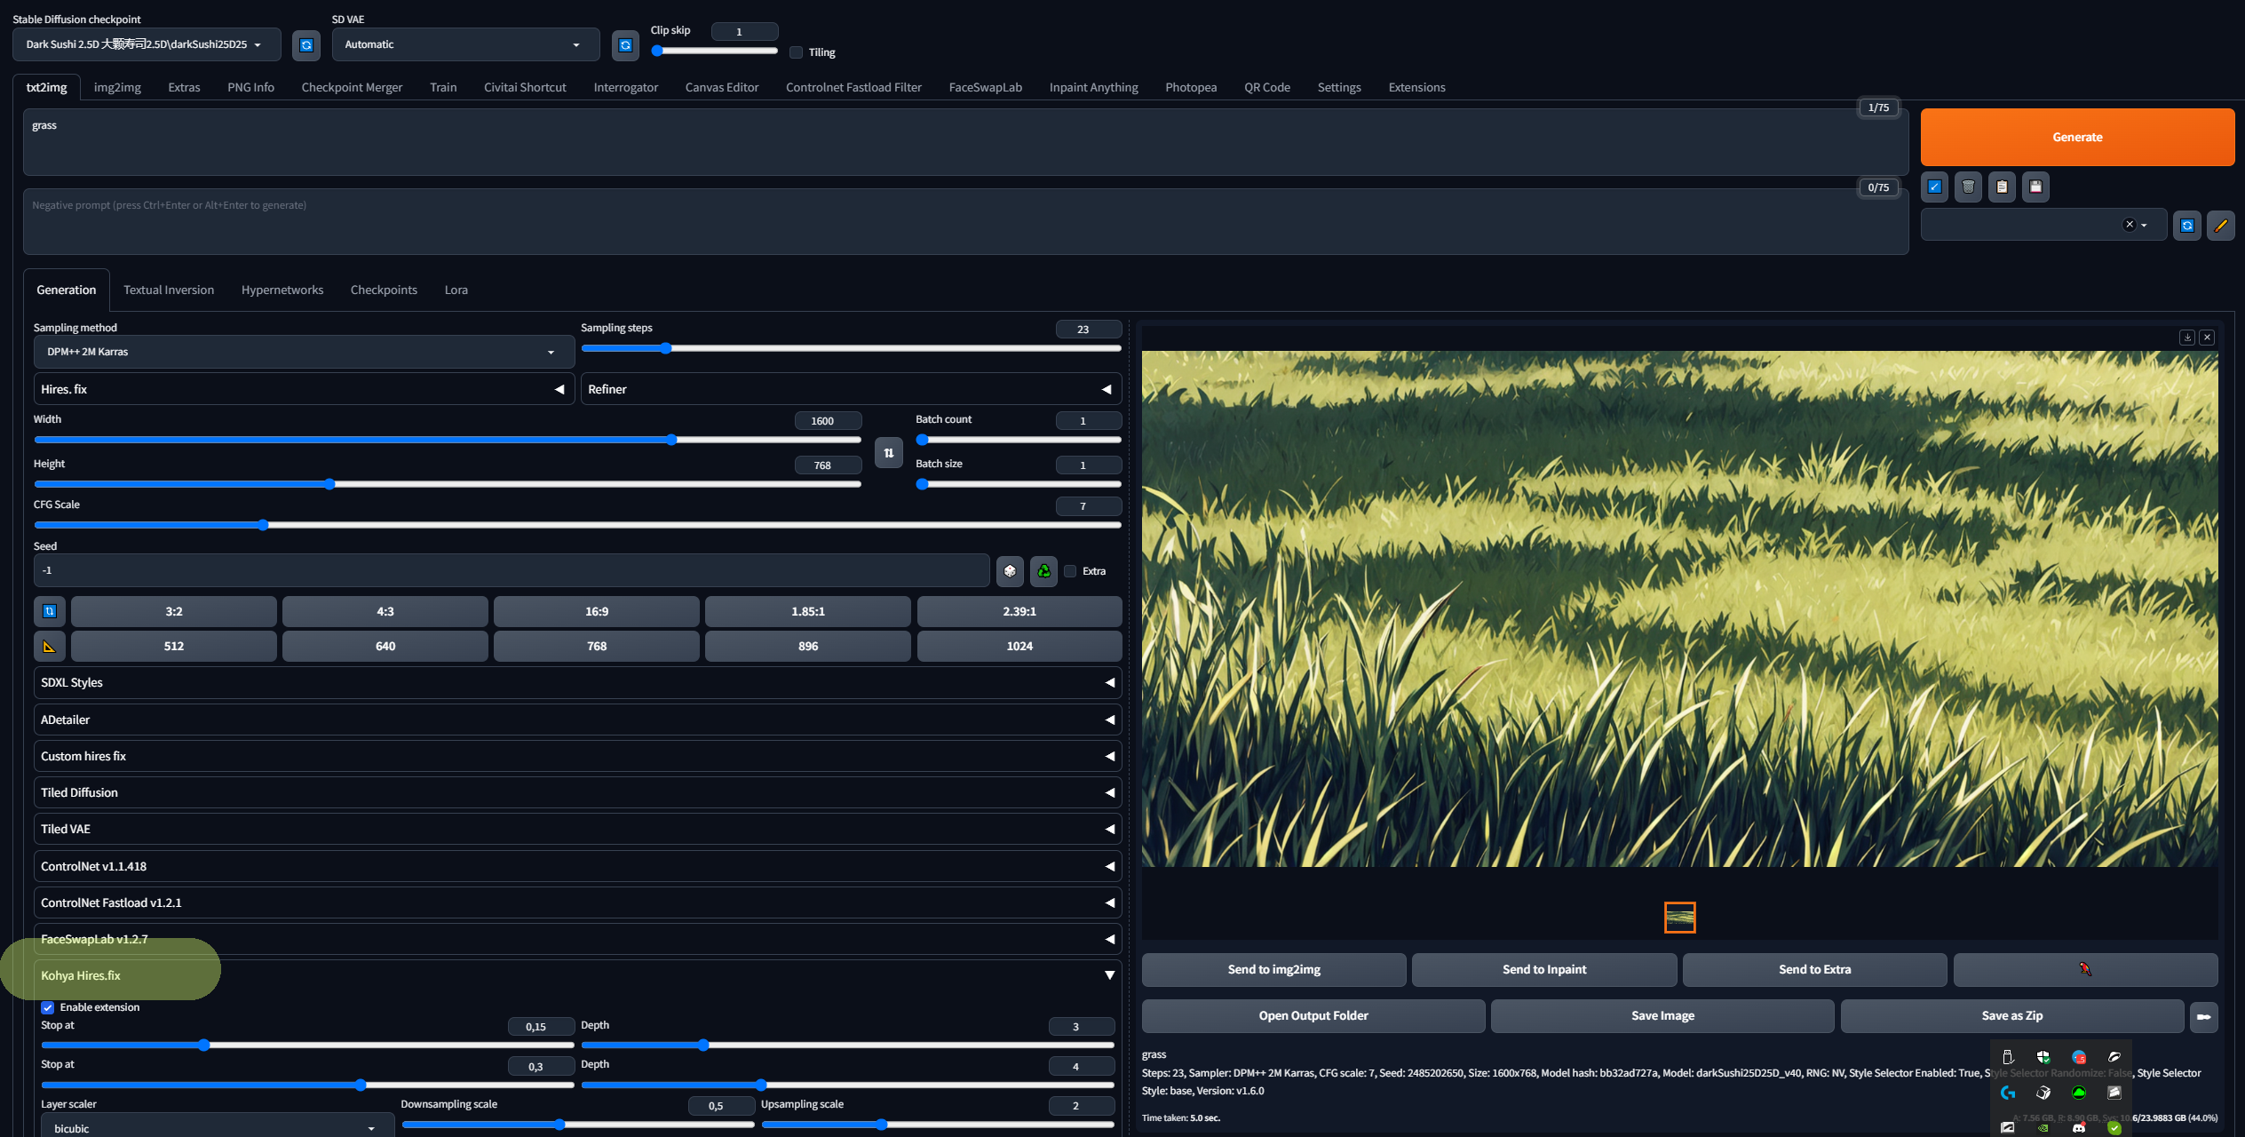Image resolution: width=2245 pixels, height=1137 pixels.
Task: Open the Discord tray icon
Action: point(2079,1128)
